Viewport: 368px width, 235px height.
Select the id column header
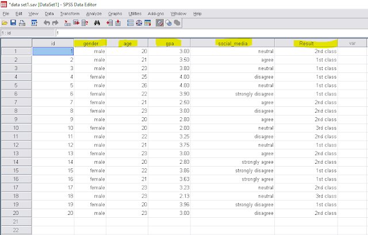click(x=53, y=43)
